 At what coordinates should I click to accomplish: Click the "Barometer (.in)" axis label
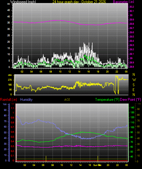(123, 2)
